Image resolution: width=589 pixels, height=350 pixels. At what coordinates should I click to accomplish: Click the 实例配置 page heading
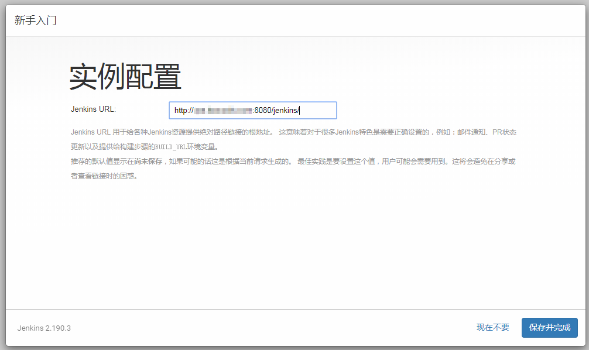click(x=125, y=77)
